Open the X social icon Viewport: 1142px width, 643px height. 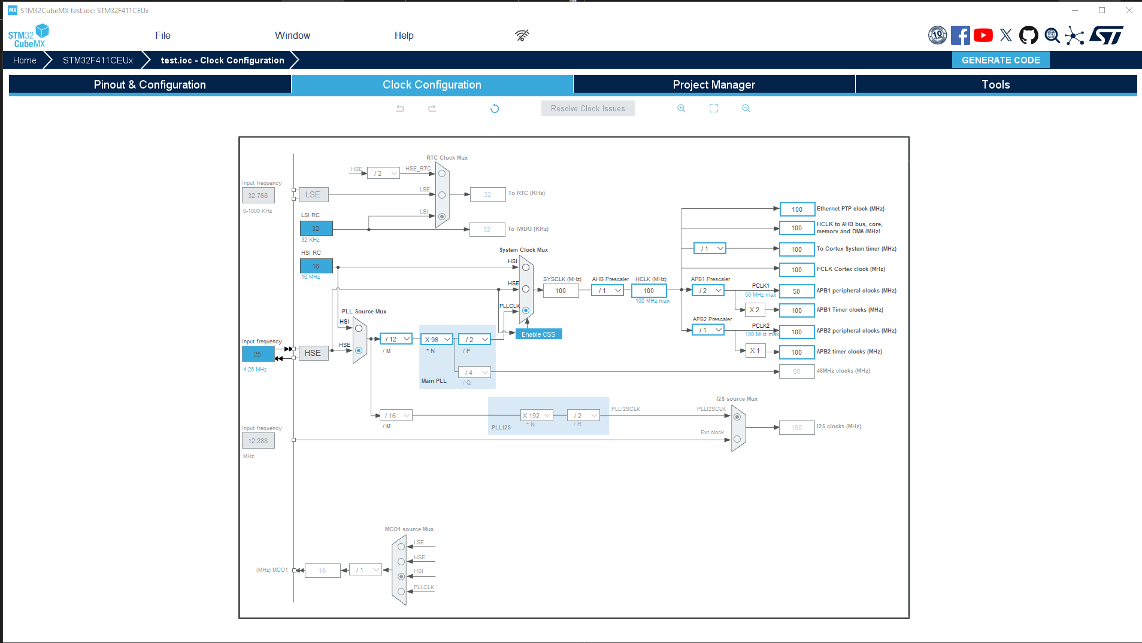tap(1006, 35)
